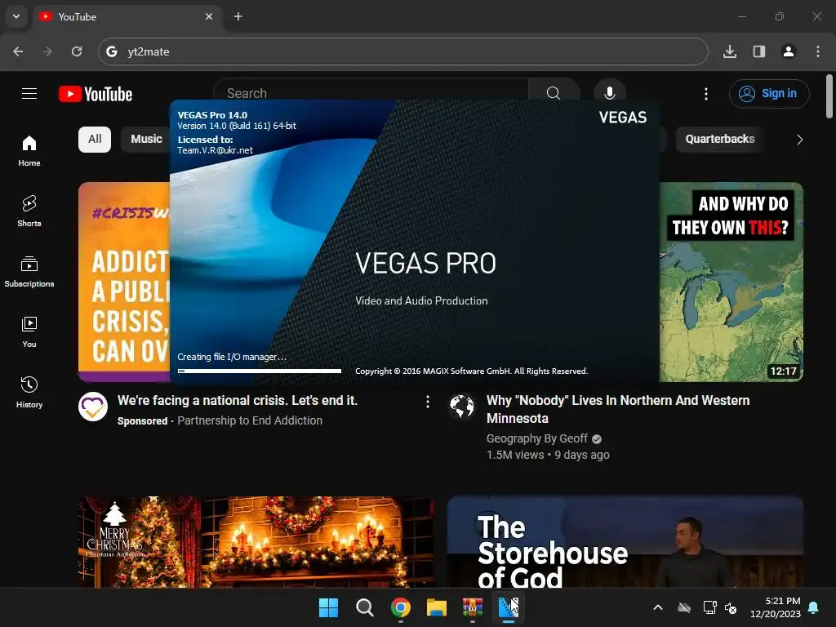Select the All filter chip

[95, 139]
